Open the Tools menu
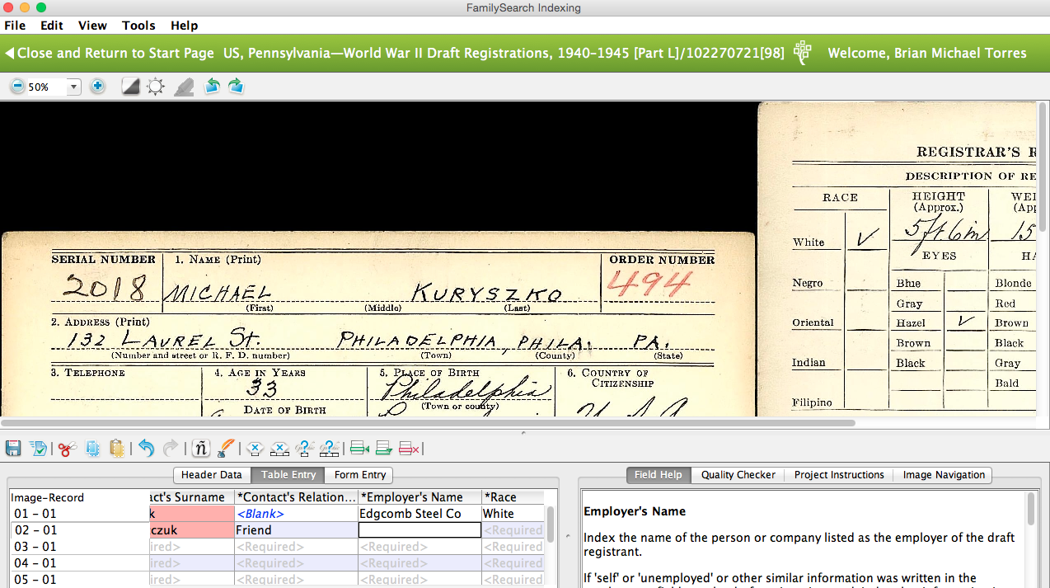The image size is (1050, 588). click(x=138, y=26)
